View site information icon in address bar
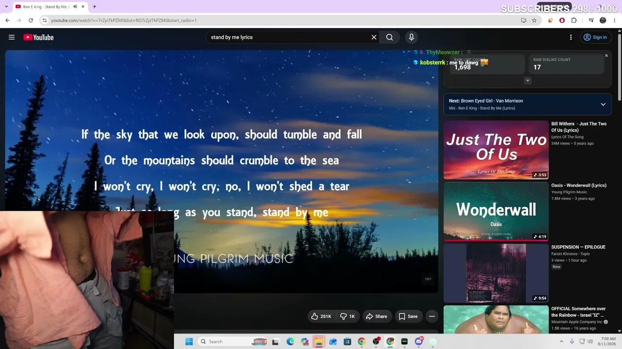 pyautogui.click(x=45, y=20)
